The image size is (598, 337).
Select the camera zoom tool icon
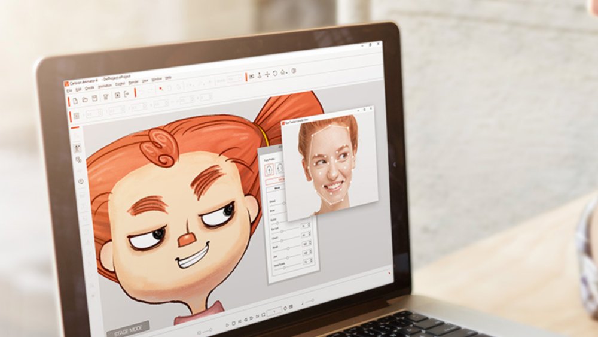point(260,75)
